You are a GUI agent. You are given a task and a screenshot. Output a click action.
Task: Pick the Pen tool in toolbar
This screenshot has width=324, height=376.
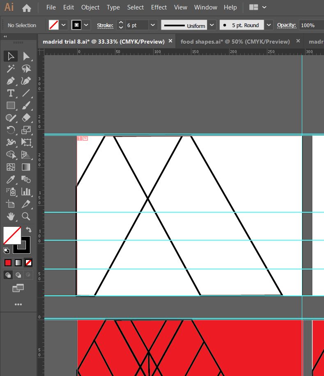11,81
